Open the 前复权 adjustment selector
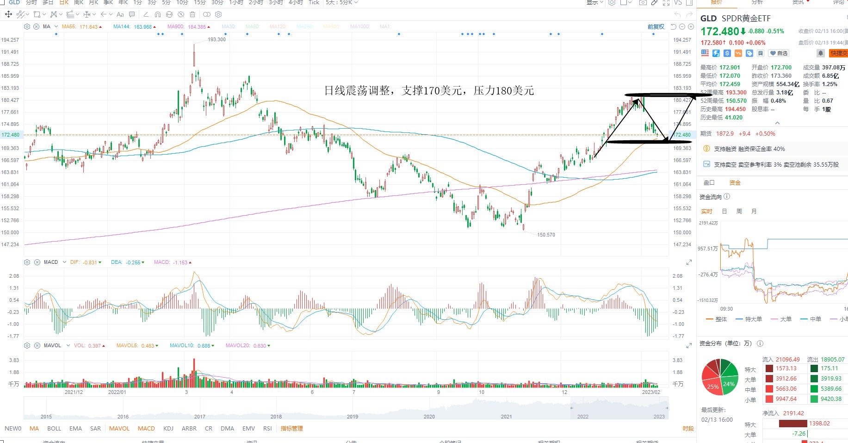 tap(656, 27)
